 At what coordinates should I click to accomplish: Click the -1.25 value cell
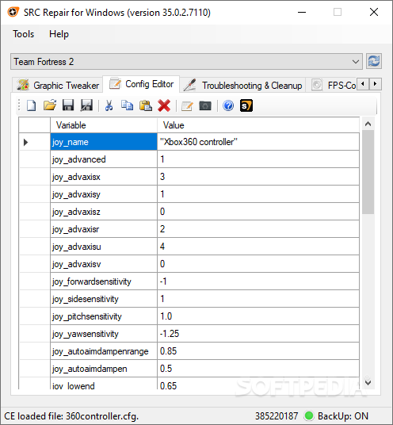pos(258,334)
